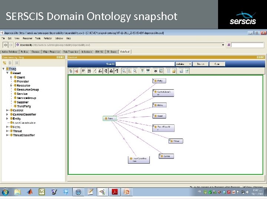267x200 pixels.
Task: Click the red graph icon beside the pin tooltips icon
Action: click(x=76, y=71)
